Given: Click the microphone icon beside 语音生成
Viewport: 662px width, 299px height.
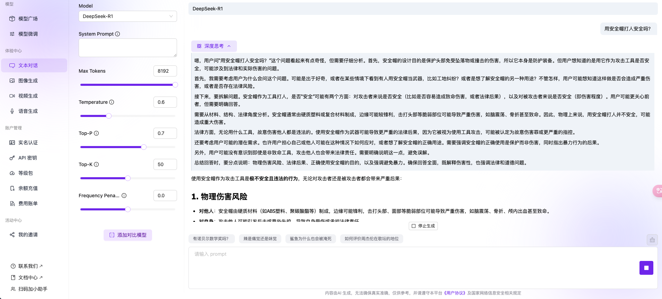Looking at the screenshot, I should tap(12, 111).
